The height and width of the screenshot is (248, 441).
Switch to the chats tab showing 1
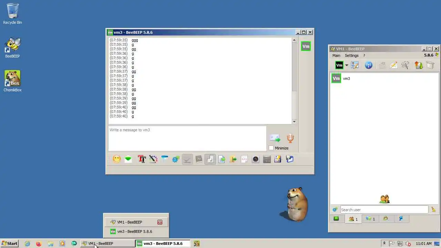click(370, 219)
